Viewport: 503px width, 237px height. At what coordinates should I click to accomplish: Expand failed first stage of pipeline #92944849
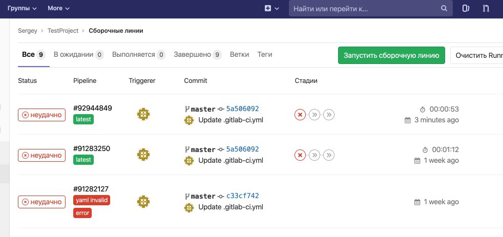300,115
